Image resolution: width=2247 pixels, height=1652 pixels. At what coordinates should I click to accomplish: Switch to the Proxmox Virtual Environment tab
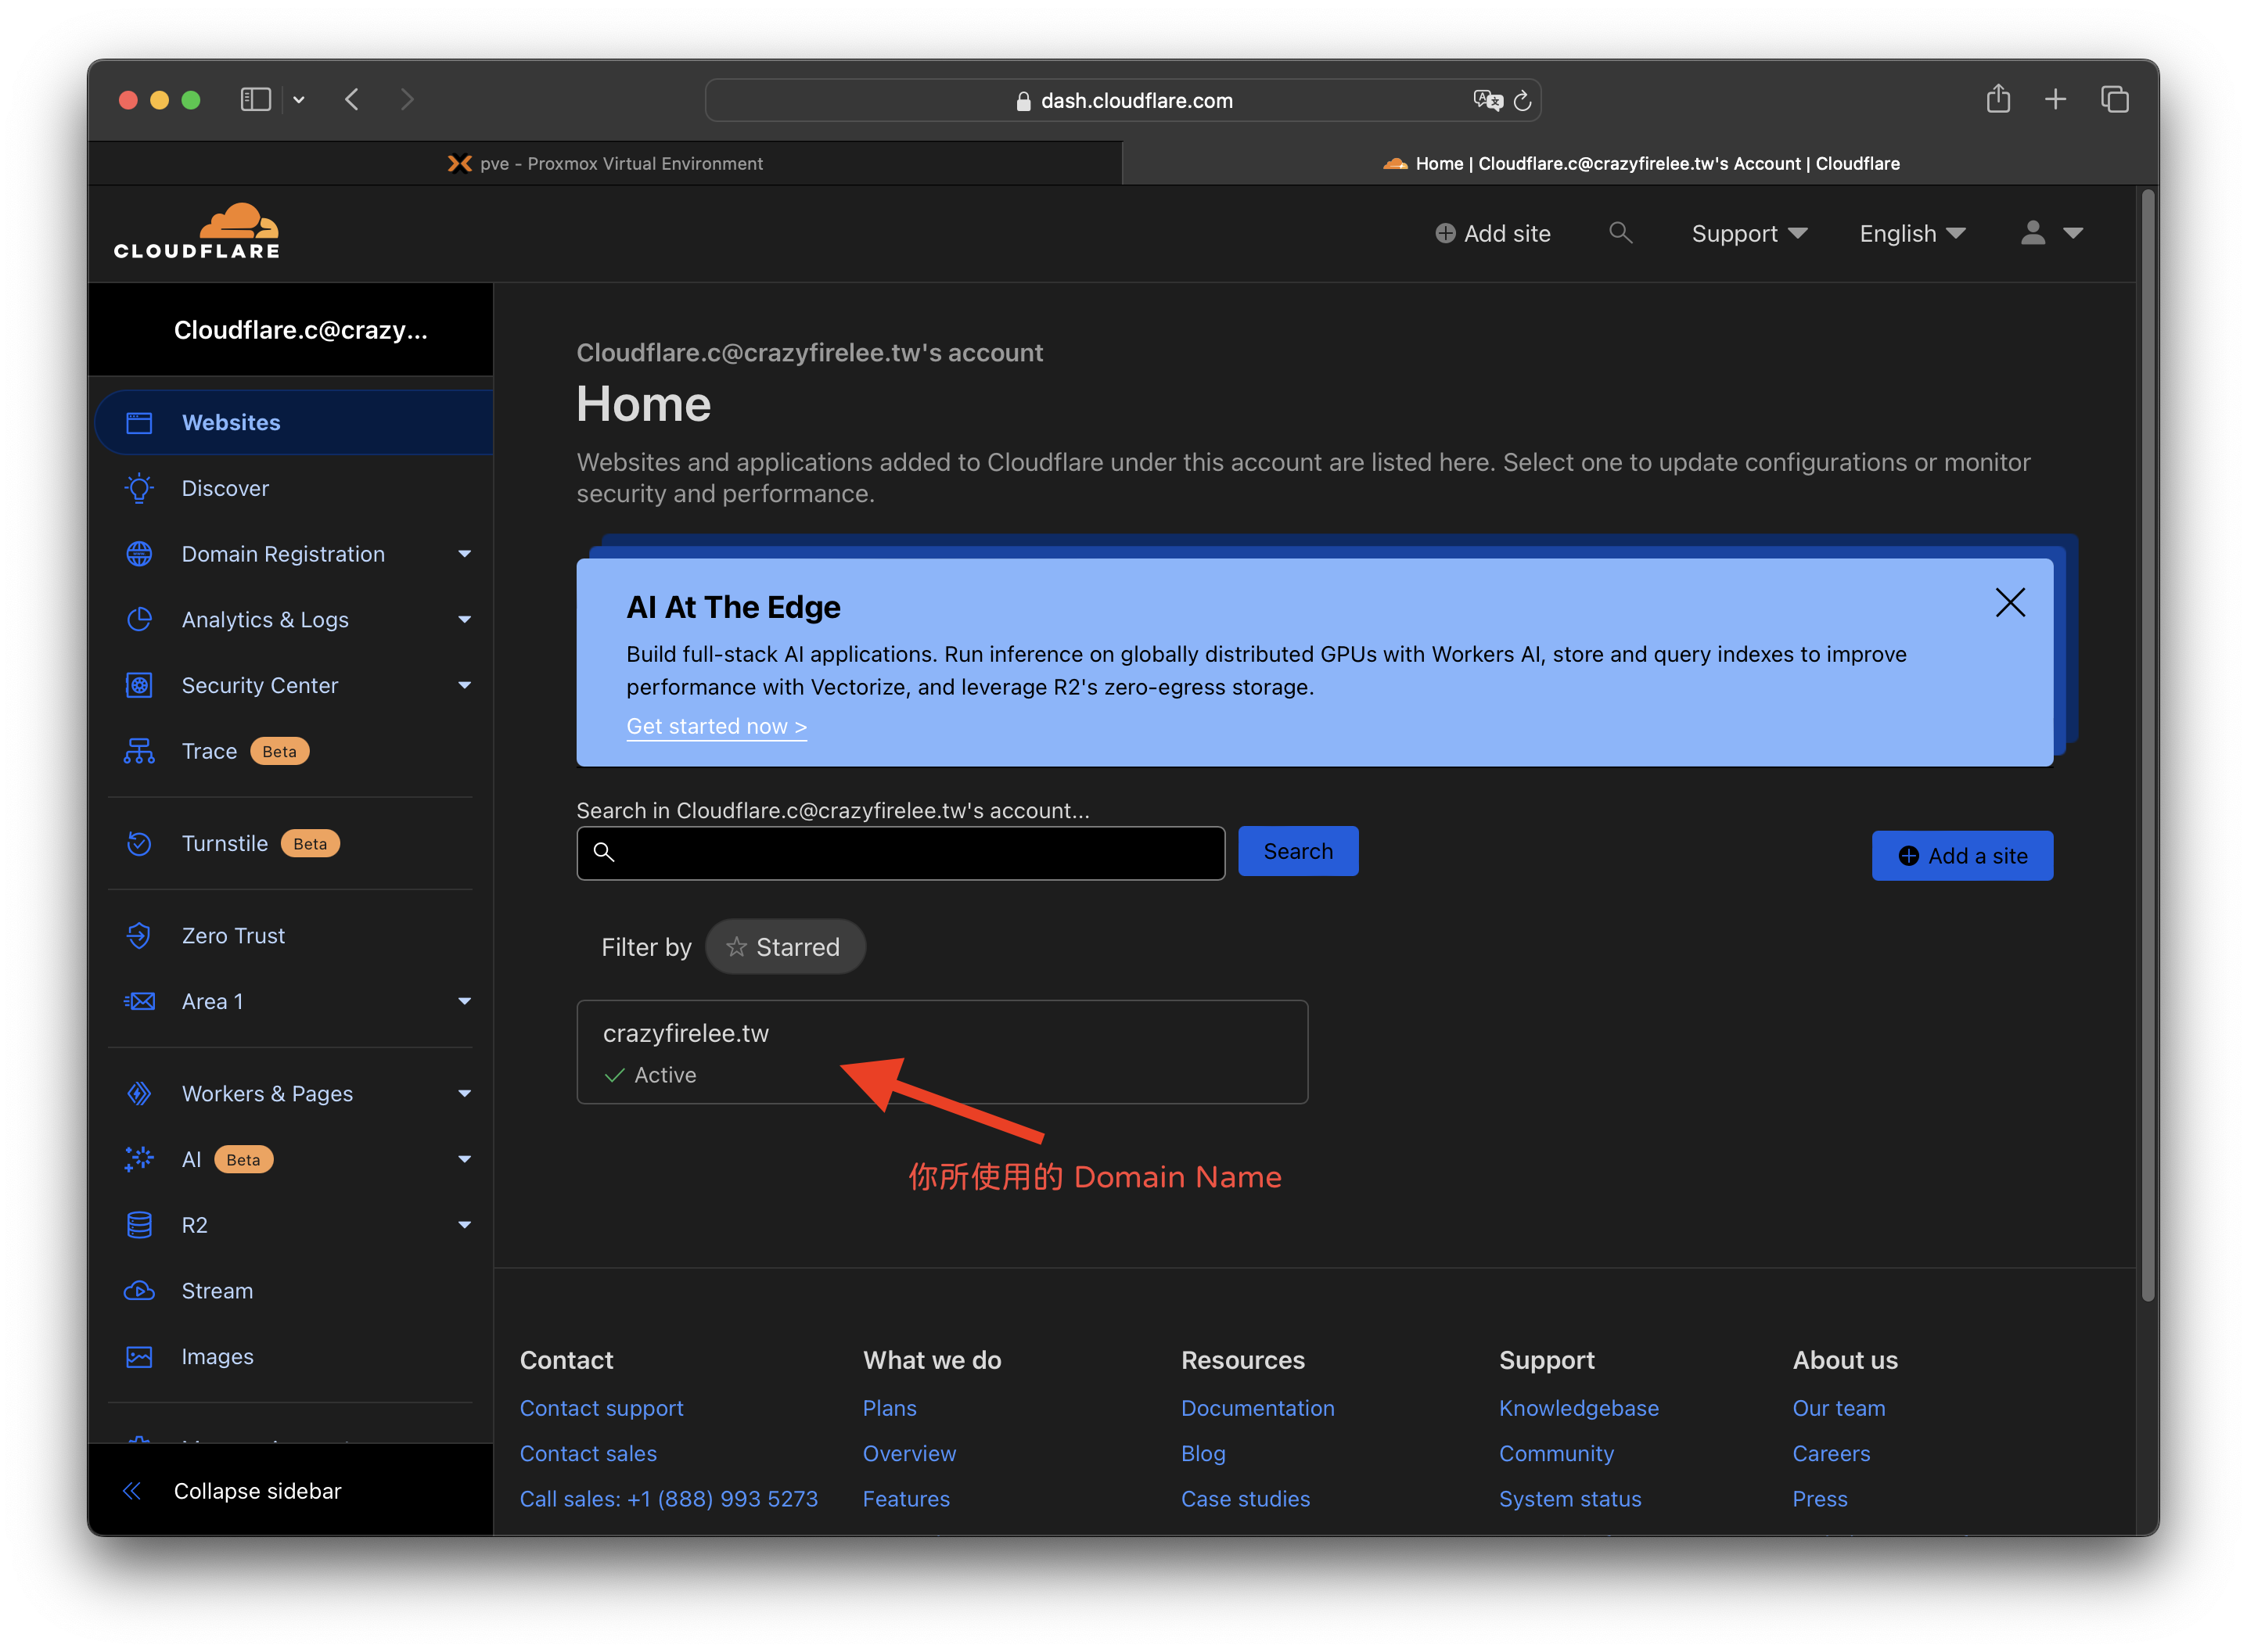point(605,163)
